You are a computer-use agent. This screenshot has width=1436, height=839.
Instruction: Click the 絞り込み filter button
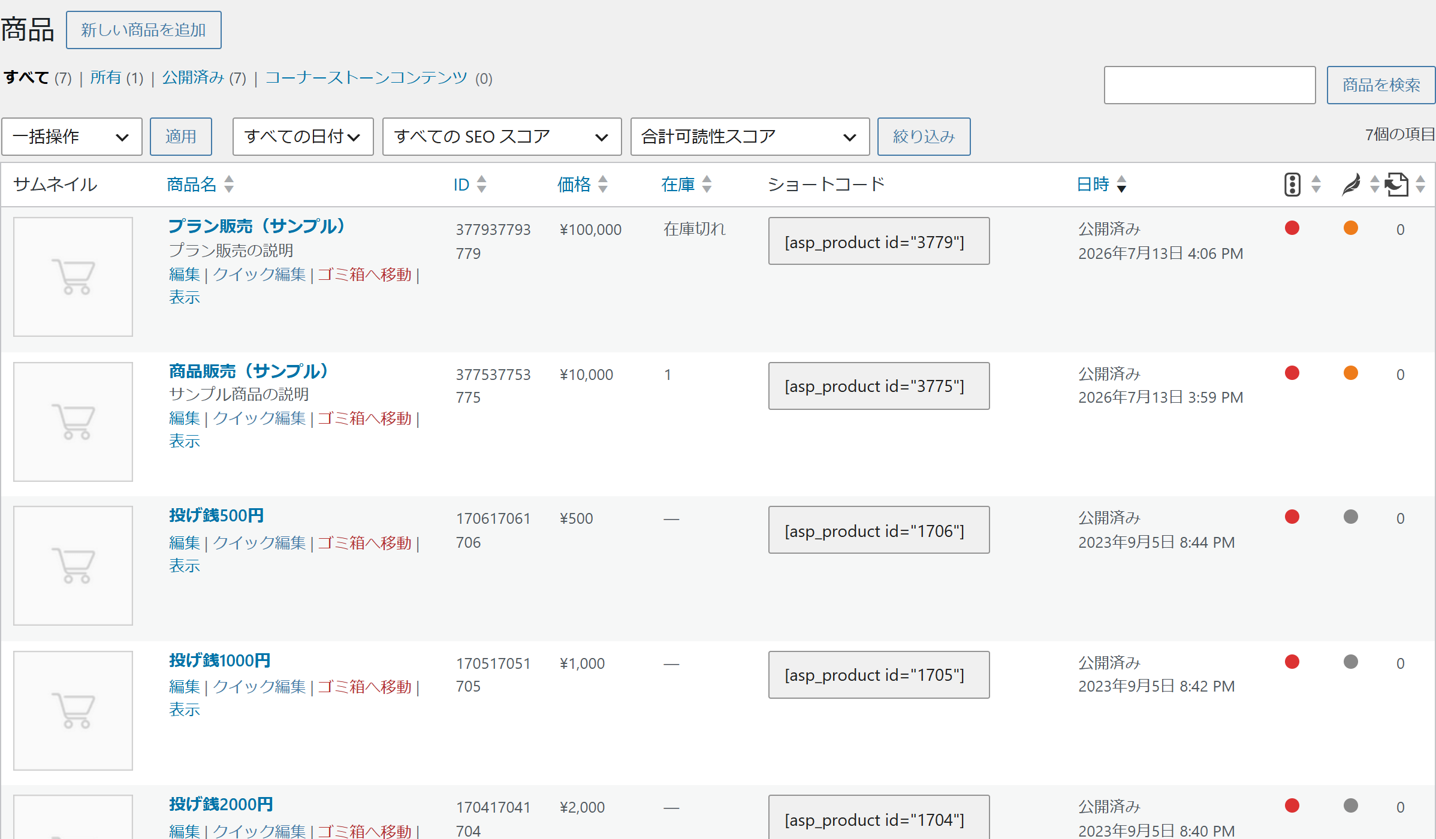[x=924, y=137]
